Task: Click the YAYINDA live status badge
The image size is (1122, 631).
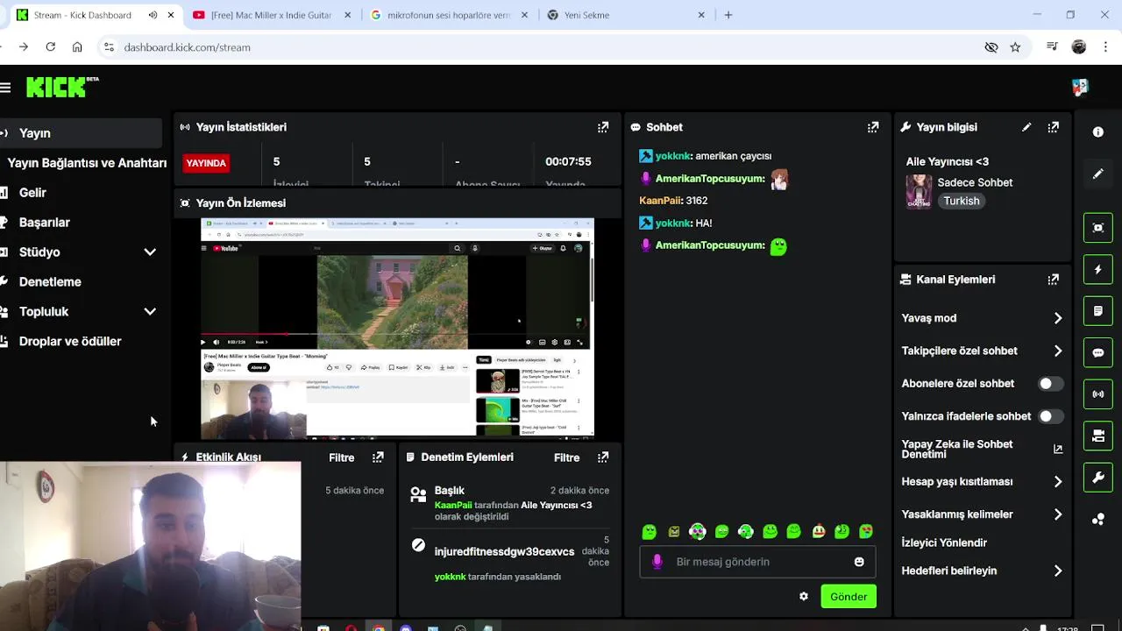Action: (206, 163)
